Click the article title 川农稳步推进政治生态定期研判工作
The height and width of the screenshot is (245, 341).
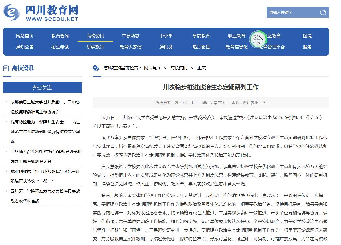[x=211, y=87]
